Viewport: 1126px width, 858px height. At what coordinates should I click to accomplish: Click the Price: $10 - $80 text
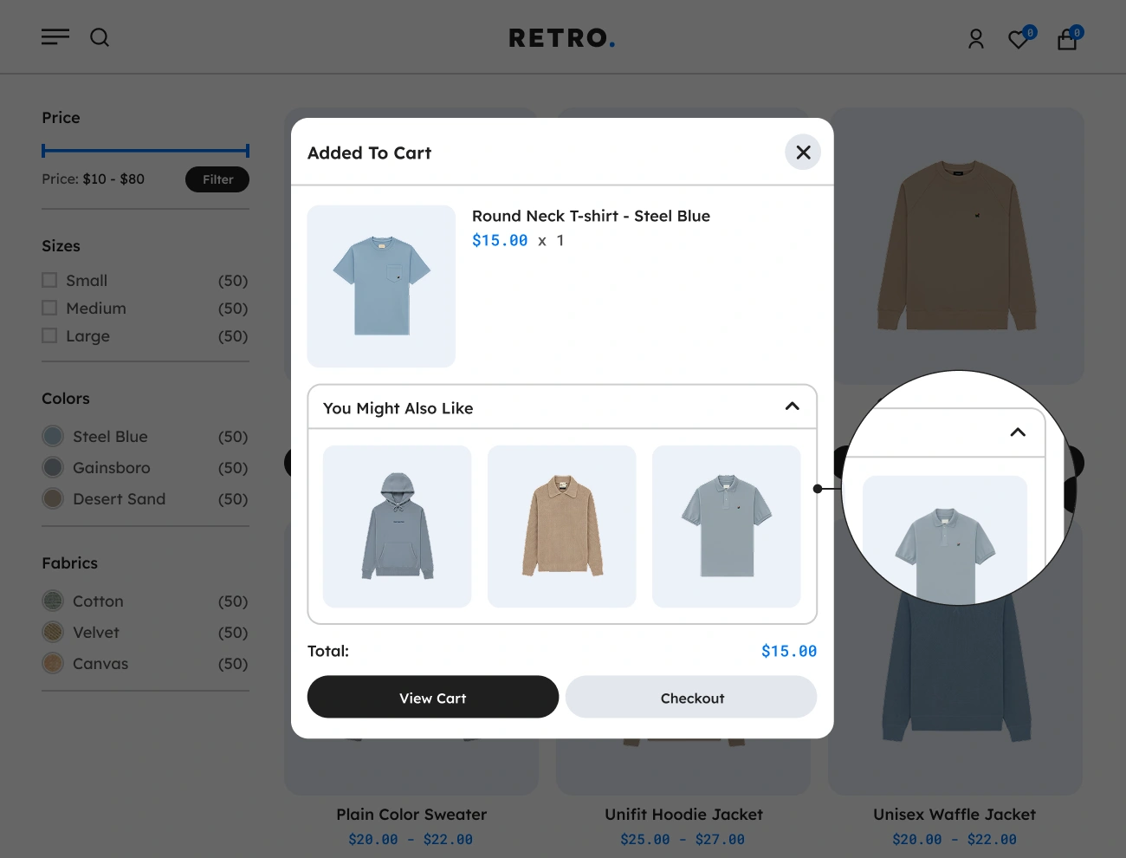94,179
